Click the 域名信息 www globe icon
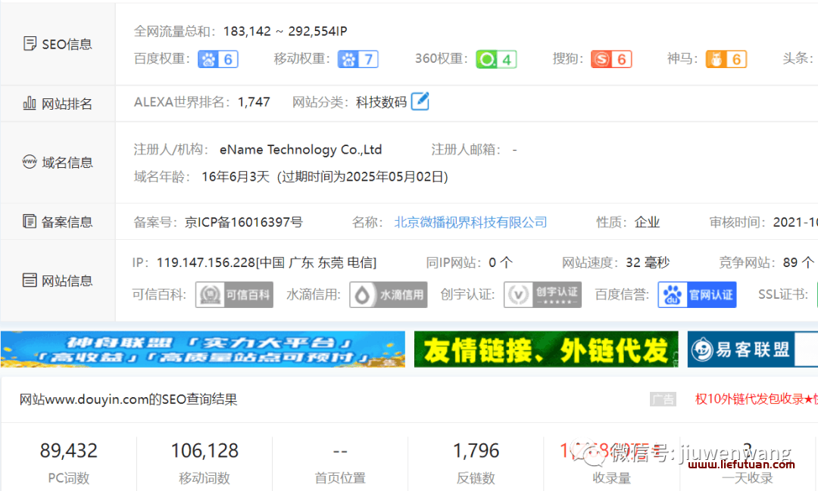The height and width of the screenshot is (491, 818). [30, 162]
